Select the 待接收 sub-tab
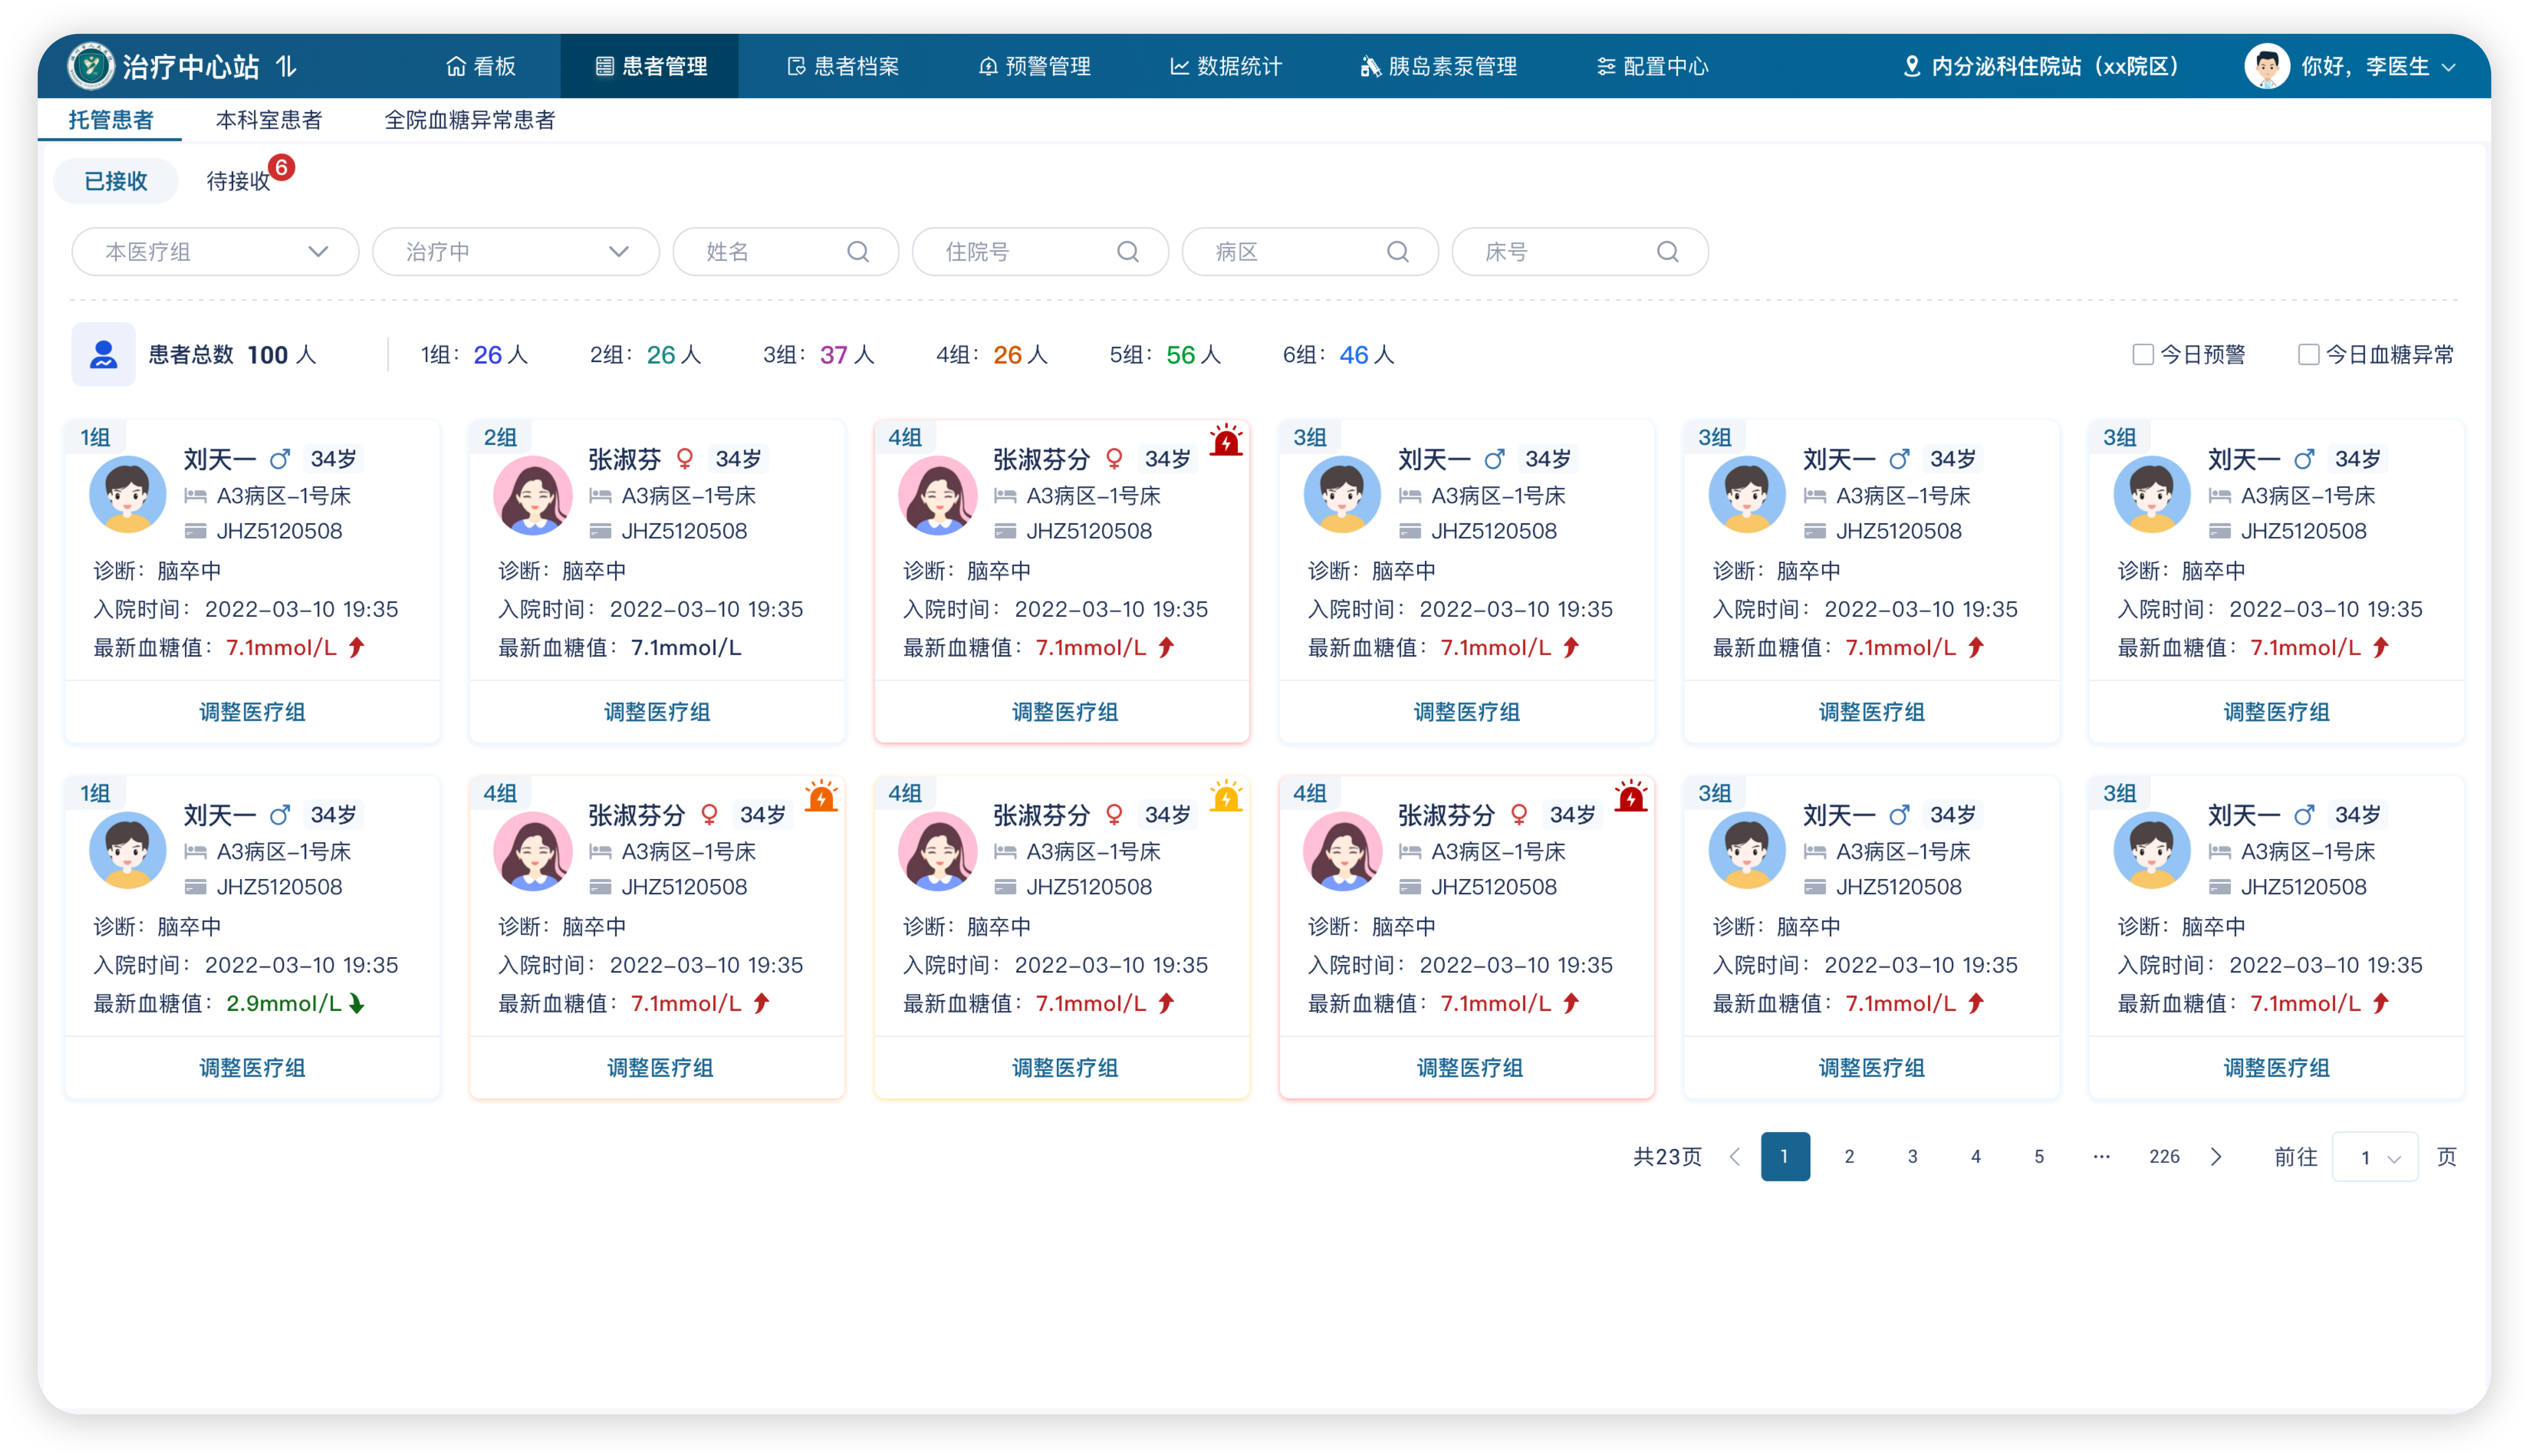Screen dimensions: 2529x1456 [x=238, y=181]
